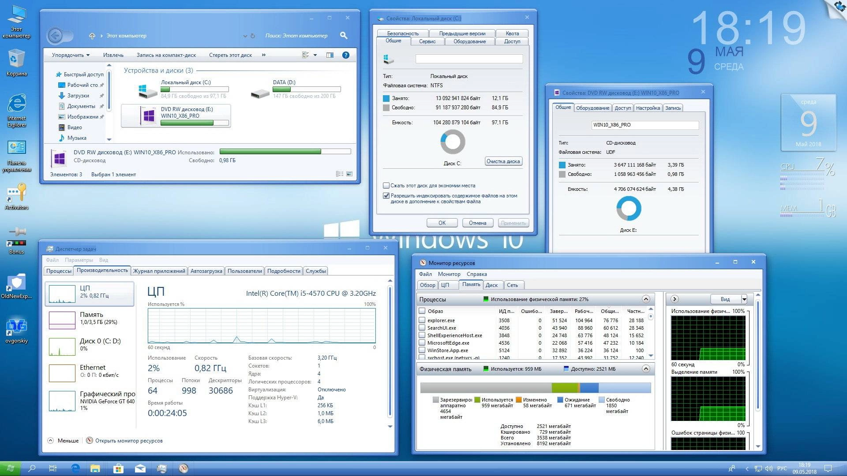Screen dimensions: 847x476
Task: Open the Activators desktop shortcut
Action: click(x=16, y=197)
